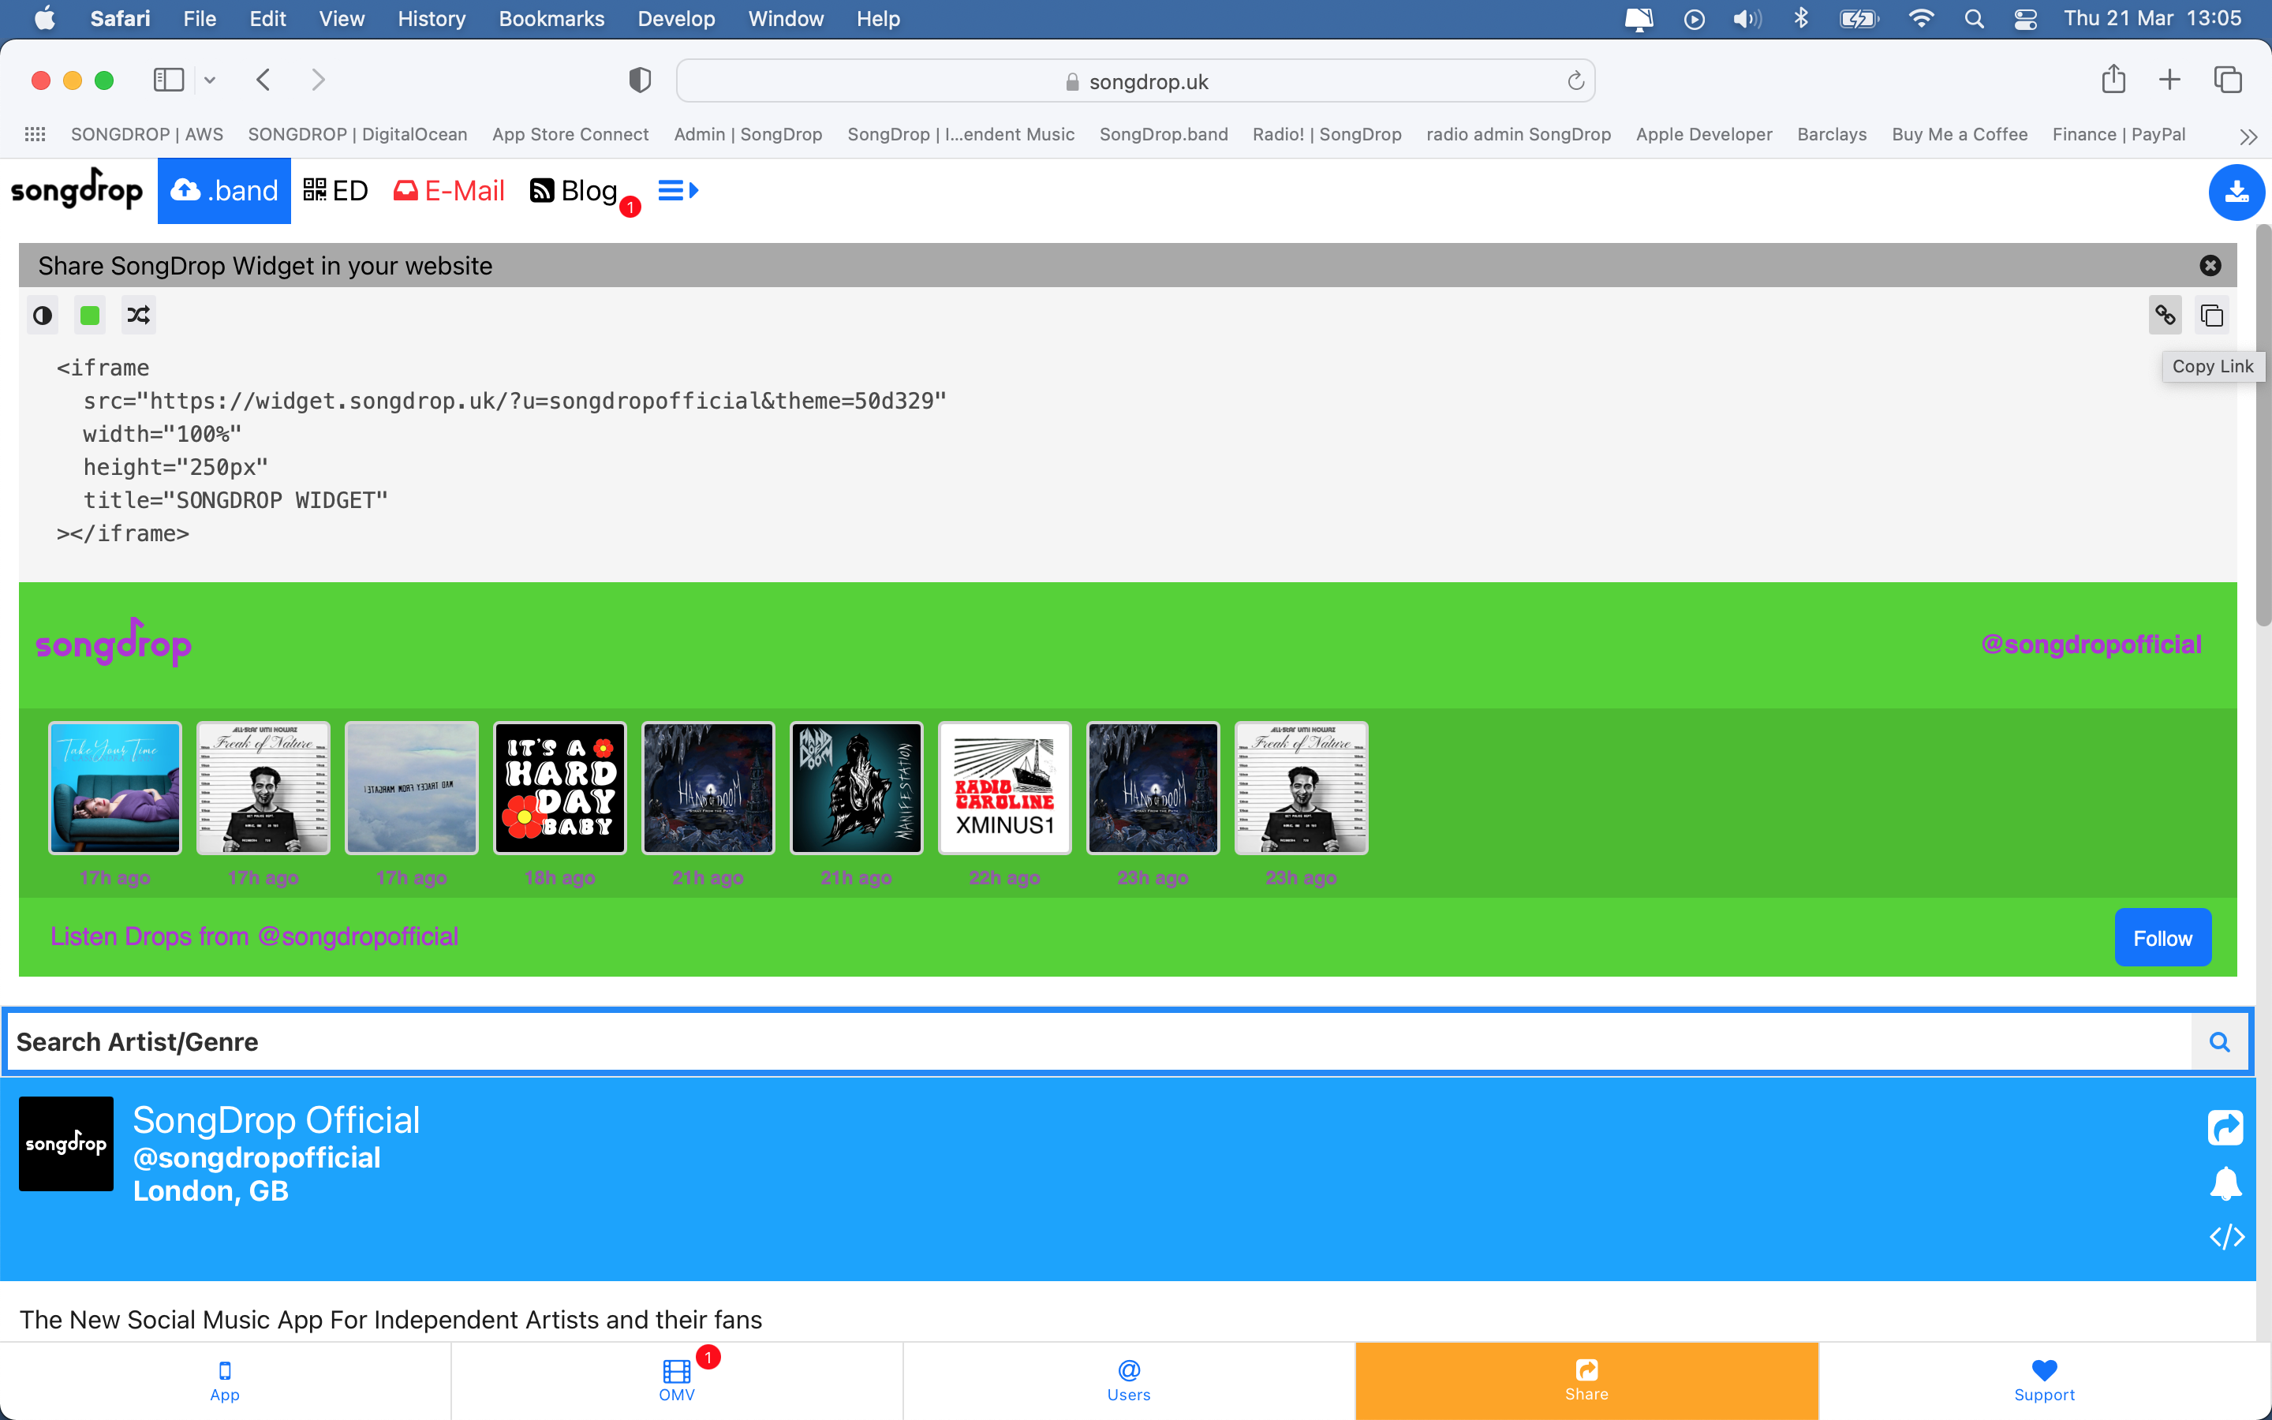Toggle the Safari sidebar
The height and width of the screenshot is (1420, 2272).
(x=169, y=80)
